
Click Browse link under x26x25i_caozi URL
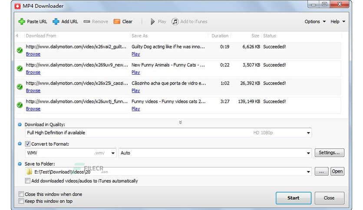pyautogui.click(x=33, y=90)
